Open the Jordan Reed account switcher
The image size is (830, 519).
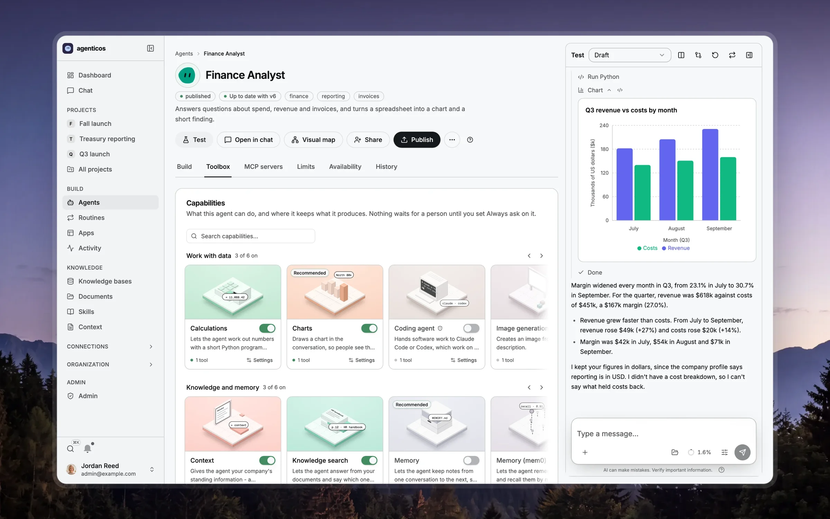coord(110,470)
